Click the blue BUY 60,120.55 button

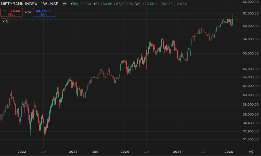pos(44,12)
